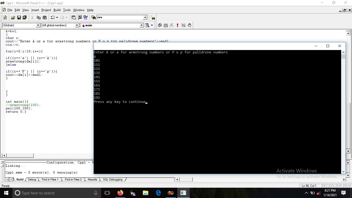This screenshot has width=352, height=198.
Task: Switch to the Results output tab
Action: (x=92, y=179)
